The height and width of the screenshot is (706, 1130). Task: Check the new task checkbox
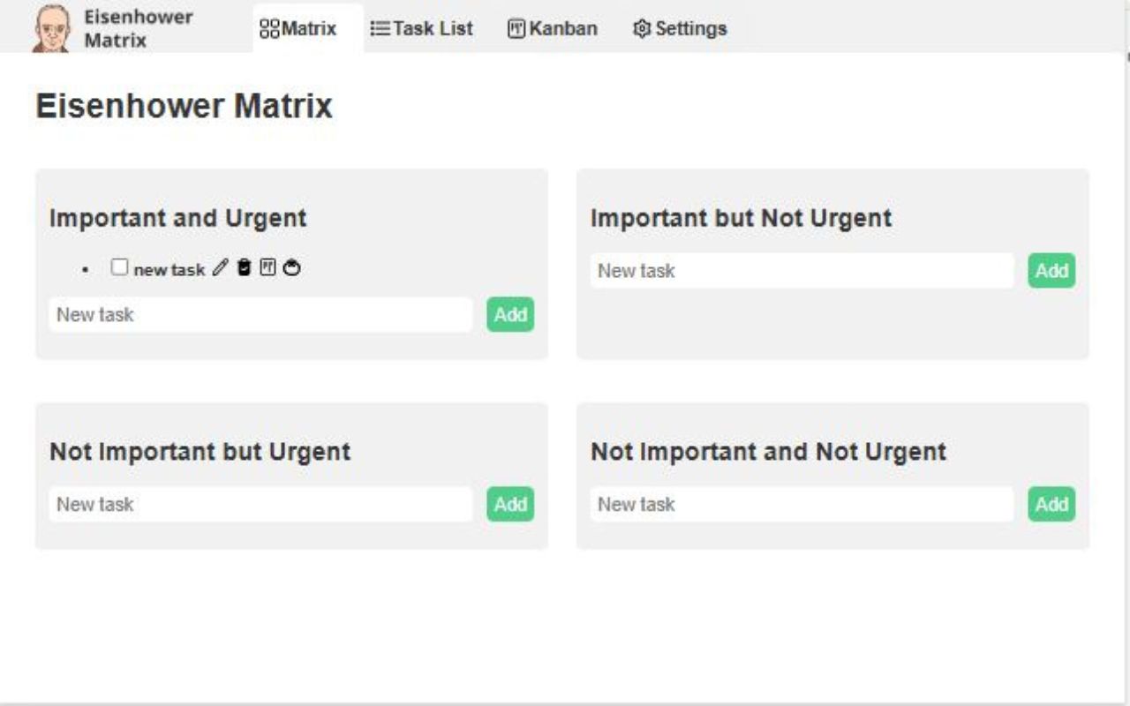point(119,267)
